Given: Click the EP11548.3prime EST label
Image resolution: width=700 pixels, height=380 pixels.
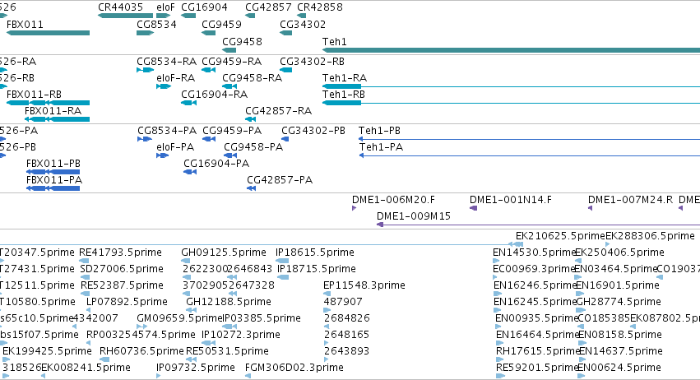Looking at the screenshot, I should (x=364, y=285).
